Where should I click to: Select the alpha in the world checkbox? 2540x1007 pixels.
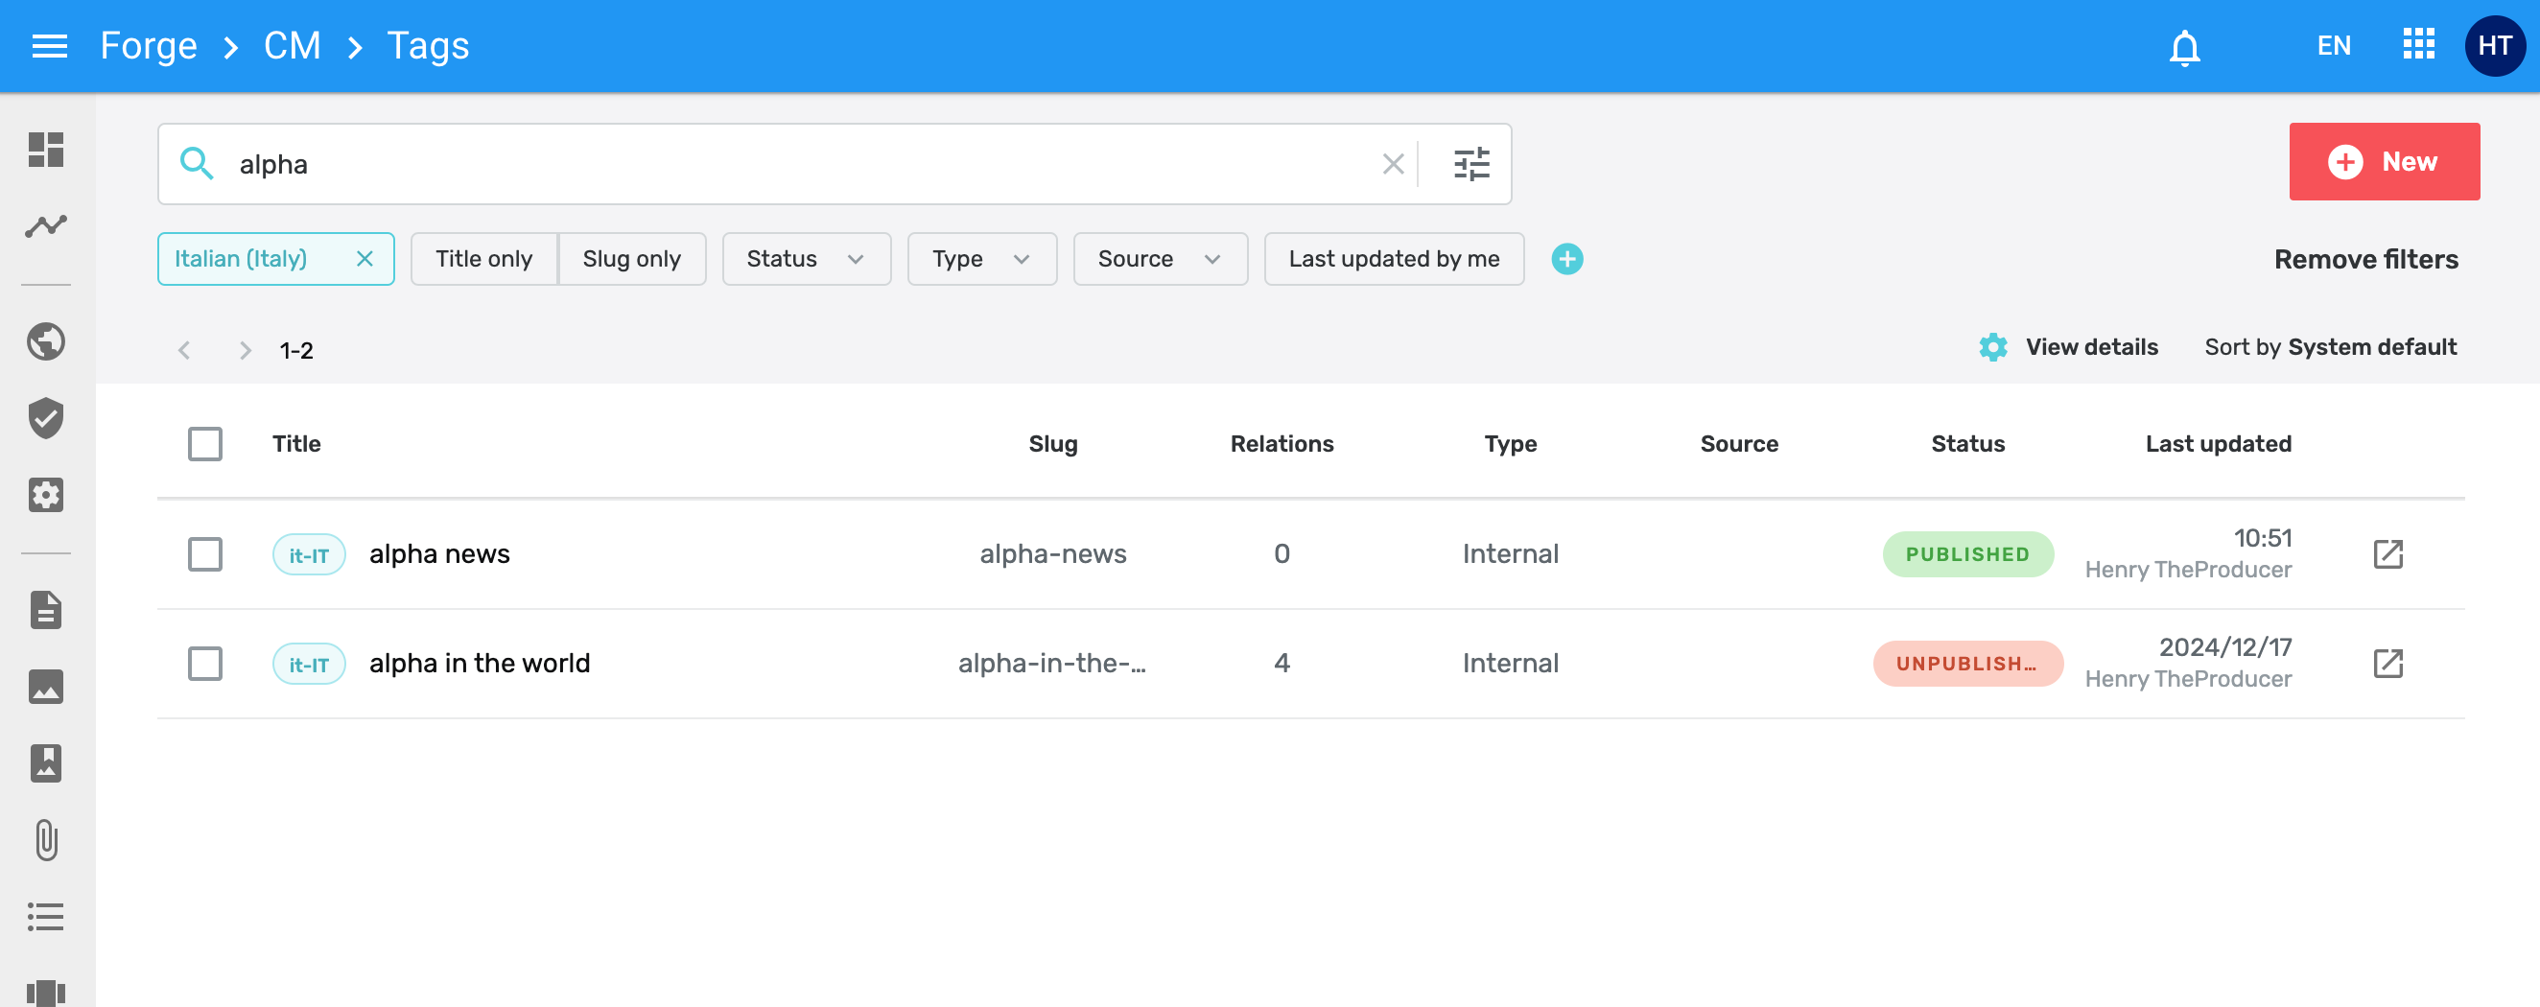click(205, 663)
